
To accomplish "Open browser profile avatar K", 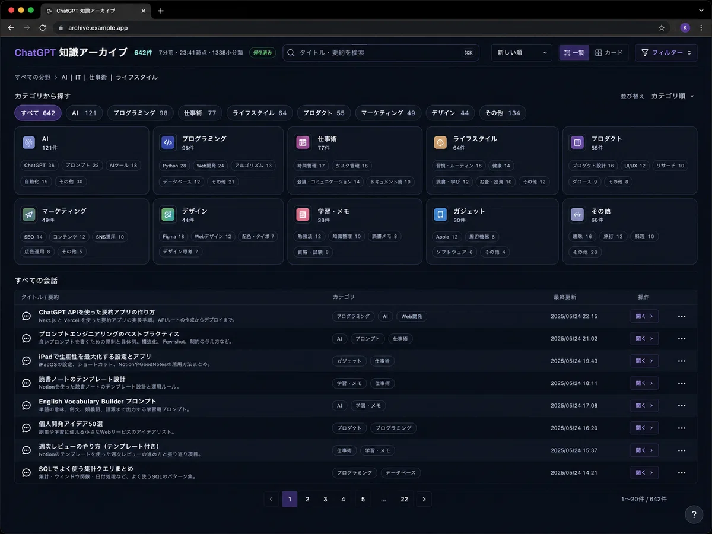I will point(685,27).
